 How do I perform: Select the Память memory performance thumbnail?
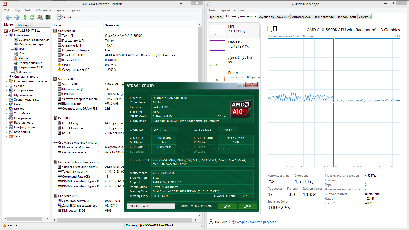tap(218, 45)
